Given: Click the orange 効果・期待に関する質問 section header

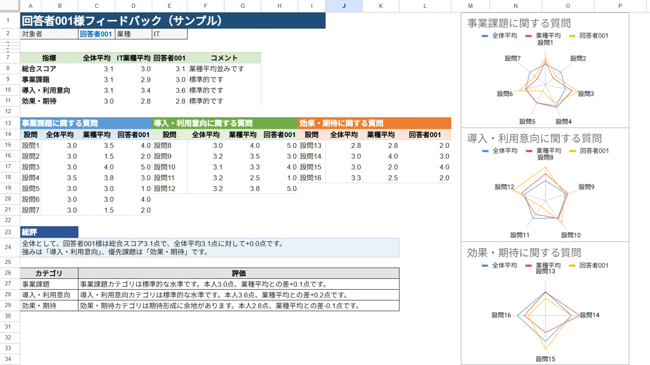Looking at the screenshot, I should [375, 123].
